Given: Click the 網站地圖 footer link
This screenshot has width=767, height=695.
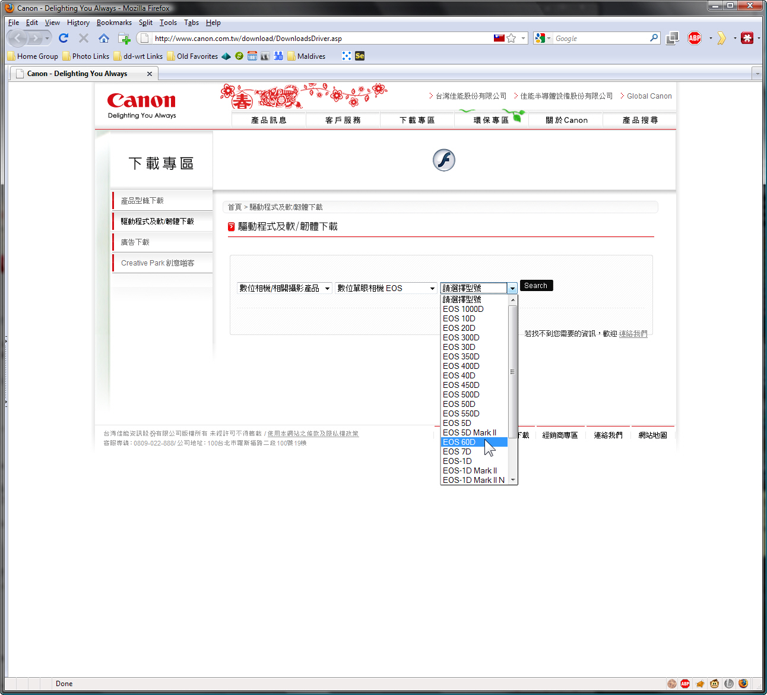Looking at the screenshot, I should (x=652, y=435).
